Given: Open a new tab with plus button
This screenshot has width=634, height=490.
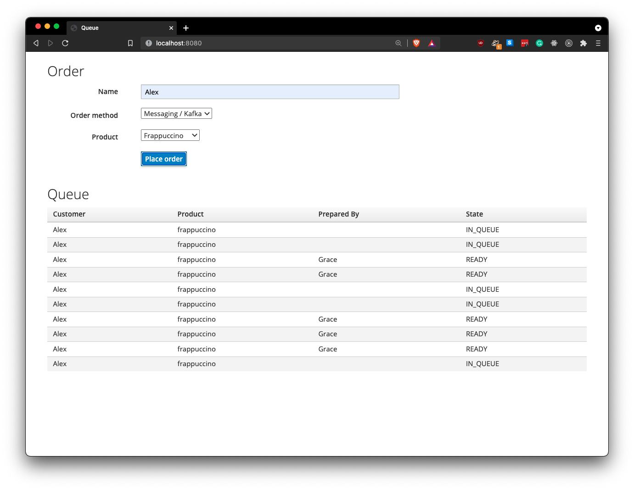Looking at the screenshot, I should [x=186, y=28].
